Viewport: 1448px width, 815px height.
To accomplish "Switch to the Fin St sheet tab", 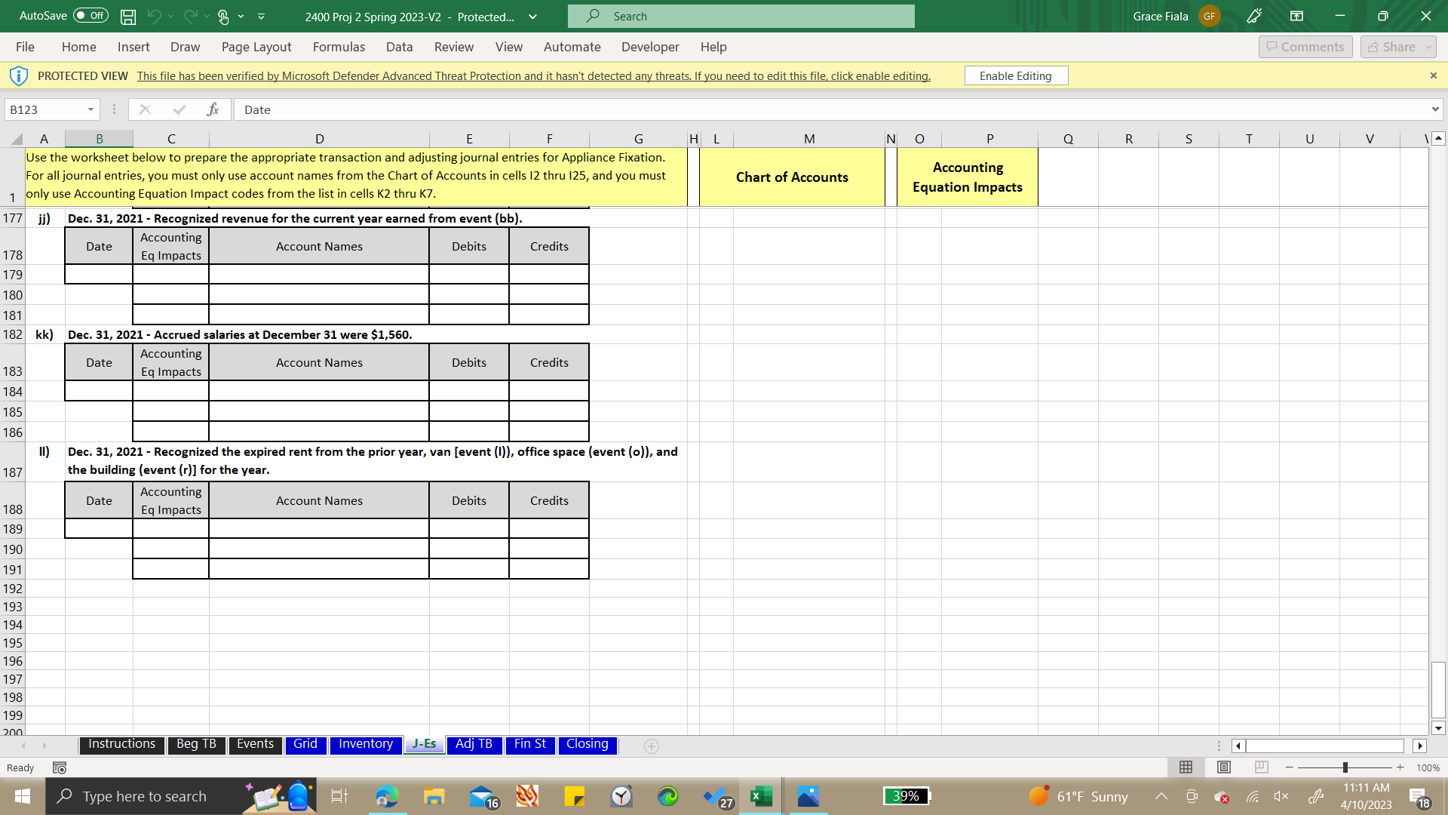I will tap(530, 744).
